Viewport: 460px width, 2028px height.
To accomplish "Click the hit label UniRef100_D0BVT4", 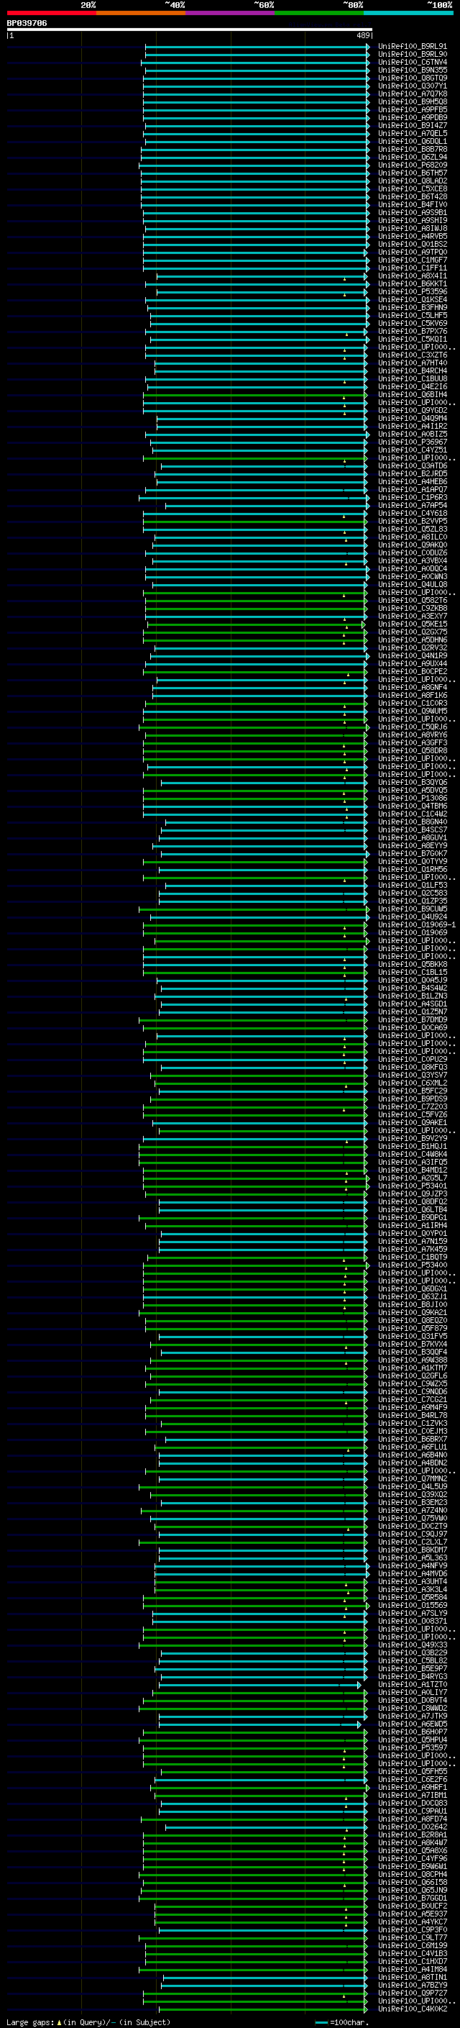I will [x=412, y=1701].
